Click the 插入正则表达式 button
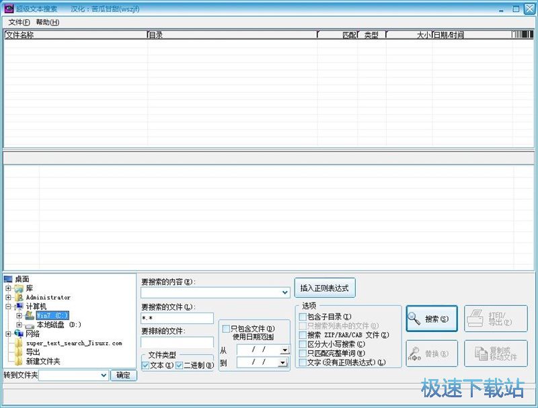Viewport: 538px width, 408px height. pyautogui.click(x=325, y=288)
